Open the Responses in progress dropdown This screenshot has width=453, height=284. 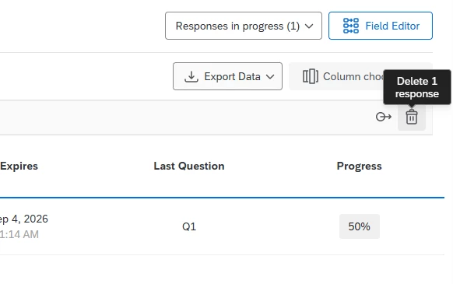coord(244,26)
